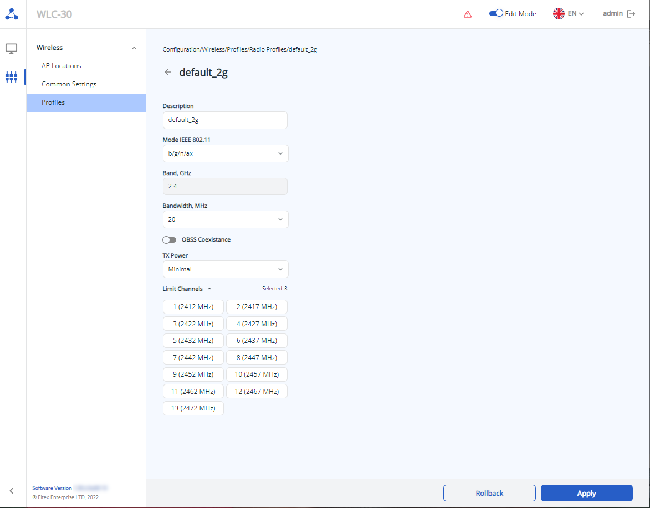This screenshot has height=508, width=650.
Task: Toggle channel 5 (2432 MHz)
Action: [x=193, y=341]
